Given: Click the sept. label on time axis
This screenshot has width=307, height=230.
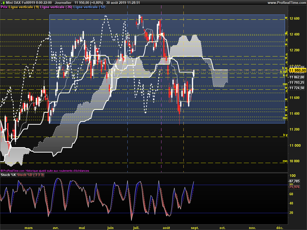Looking at the screenshot, I should point(195,227).
